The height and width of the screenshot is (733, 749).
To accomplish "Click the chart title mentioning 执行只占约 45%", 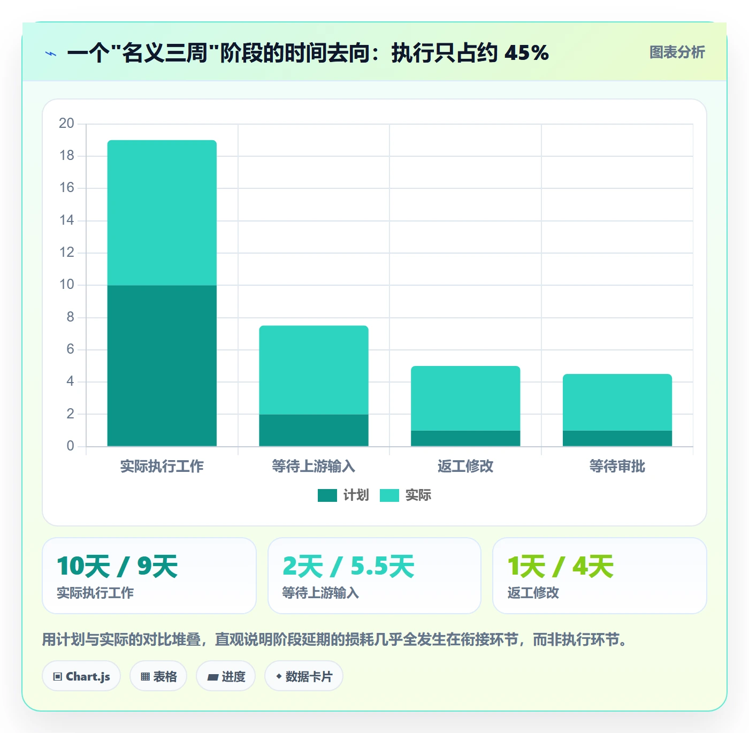I will [x=308, y=53].
